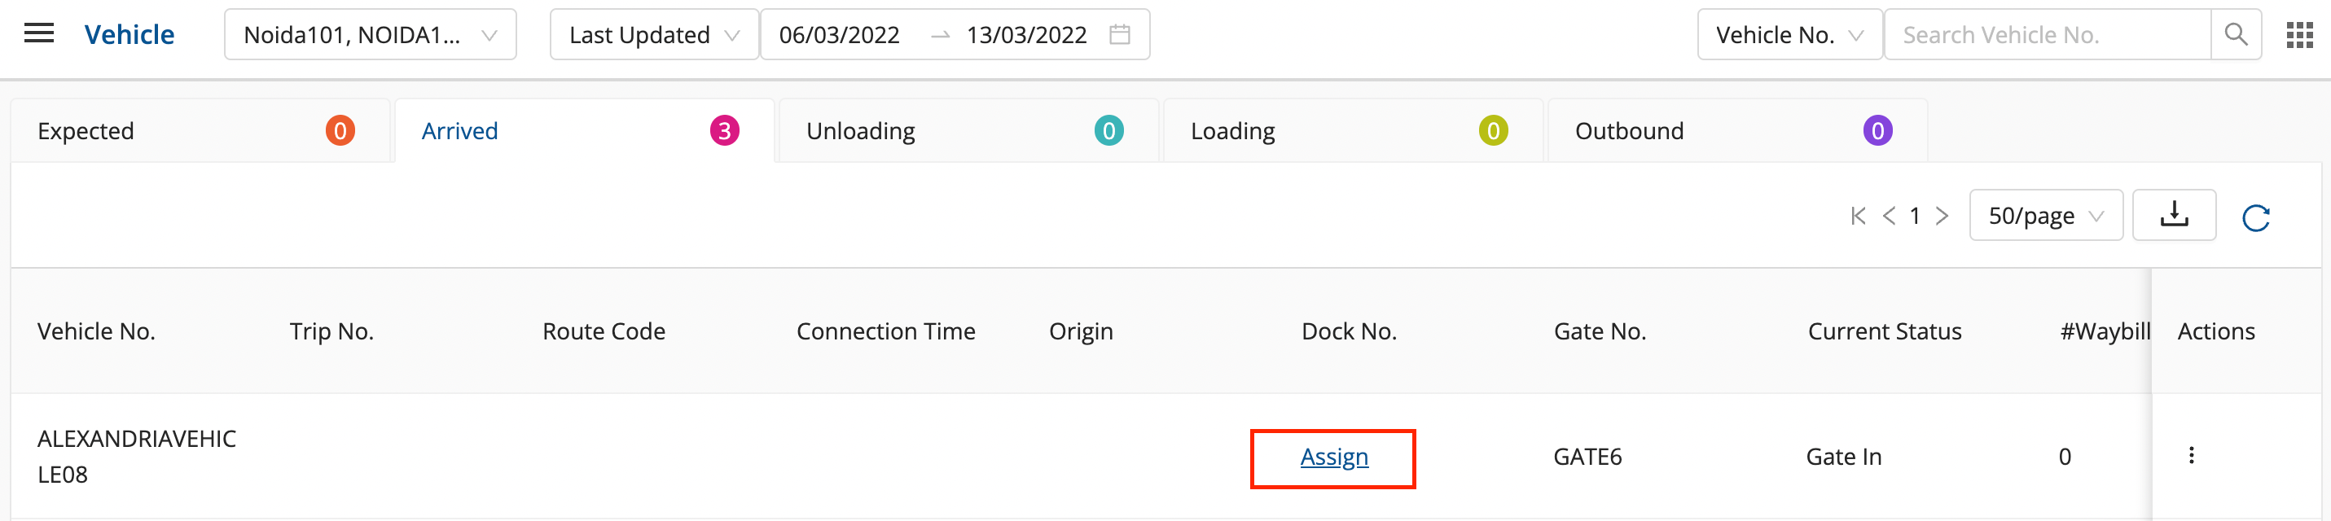
Task: Click the start date 06/03/2022 field
Action: [x=839, y=34]
